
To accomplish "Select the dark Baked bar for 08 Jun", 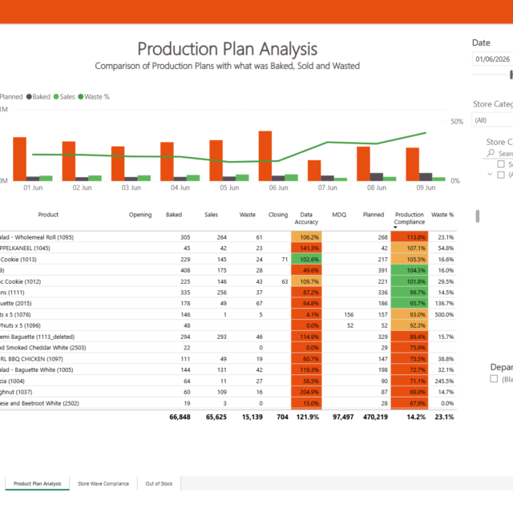I will coord(376,177).
